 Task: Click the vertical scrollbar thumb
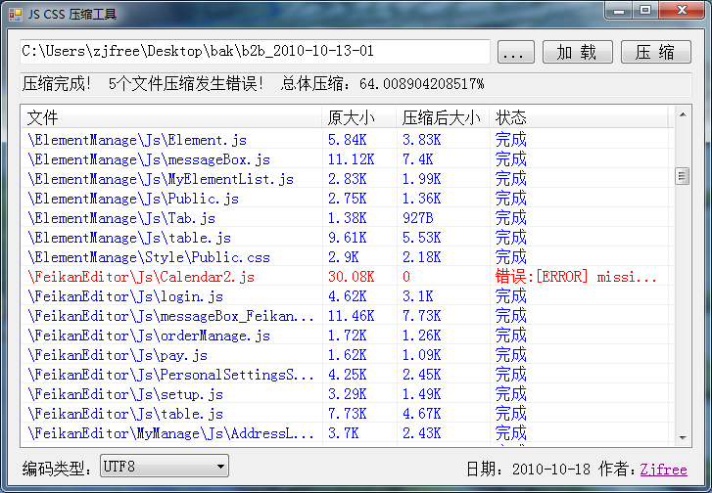(682, 176)
